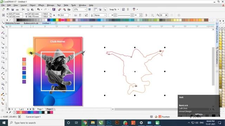
Task: Open the File menu
Action: 3,5
